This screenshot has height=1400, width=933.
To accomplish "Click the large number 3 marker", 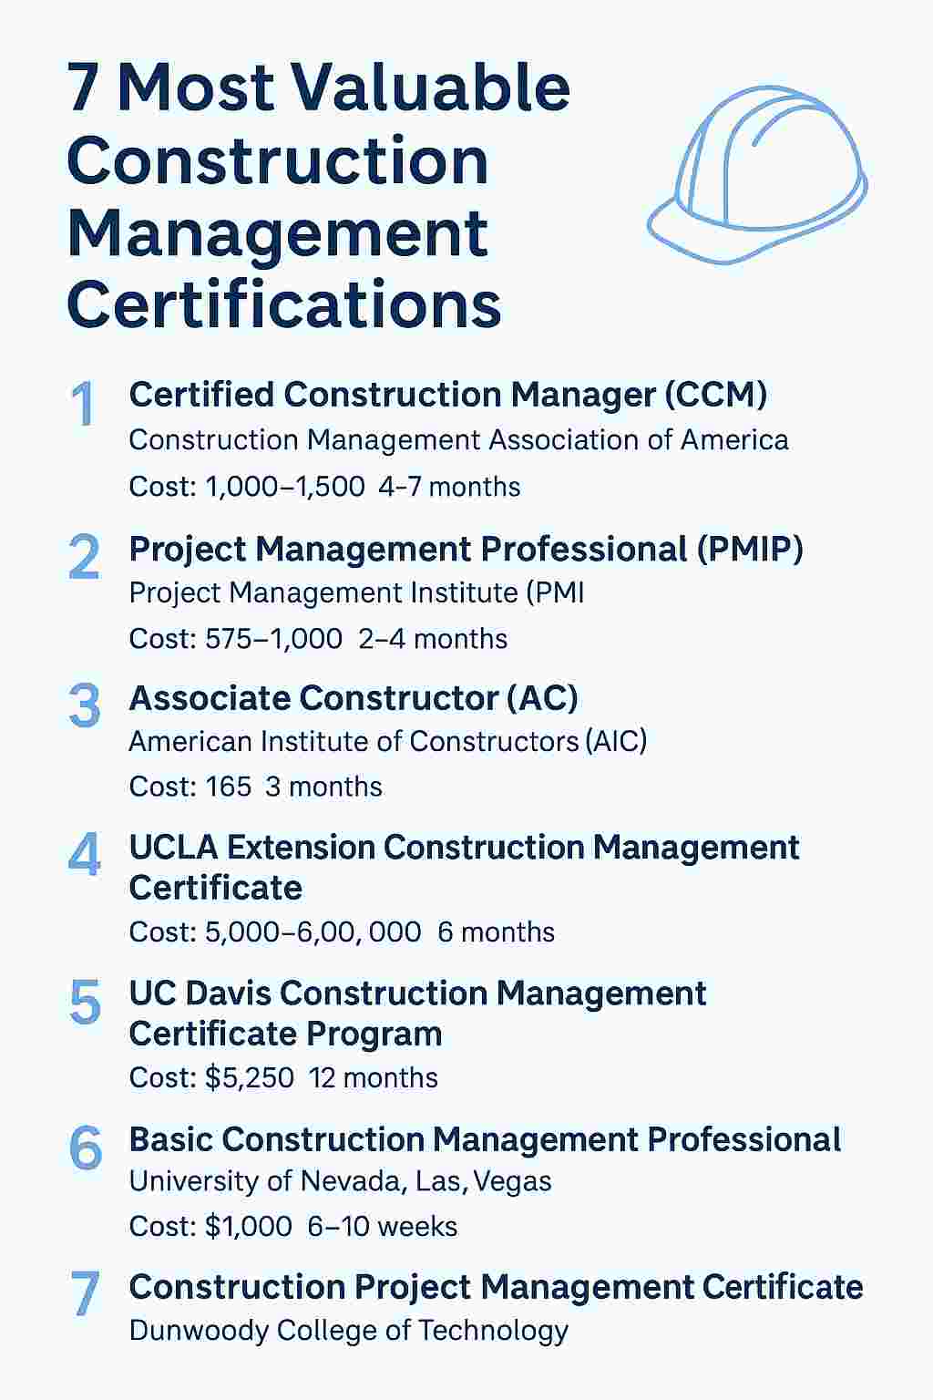I will click(x=84, y=705).
